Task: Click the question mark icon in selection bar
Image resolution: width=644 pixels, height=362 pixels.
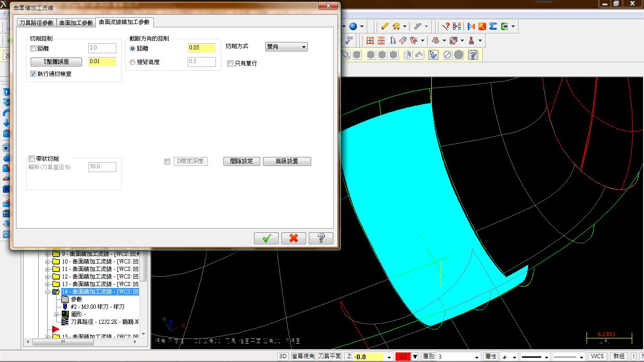Action: 473,55
